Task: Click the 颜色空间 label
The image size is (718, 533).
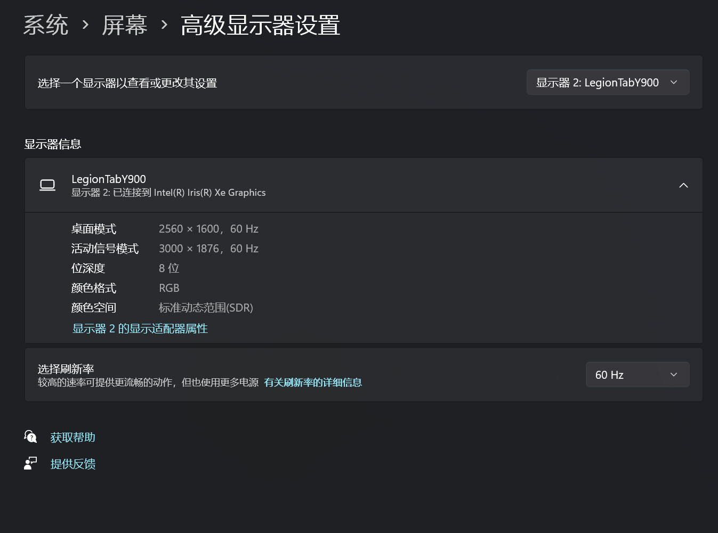Action: 94,308
